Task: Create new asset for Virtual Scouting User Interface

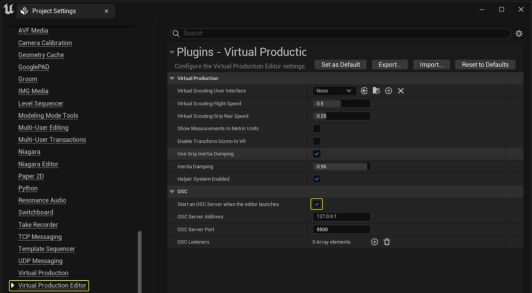Action: (x=389, y=91)
